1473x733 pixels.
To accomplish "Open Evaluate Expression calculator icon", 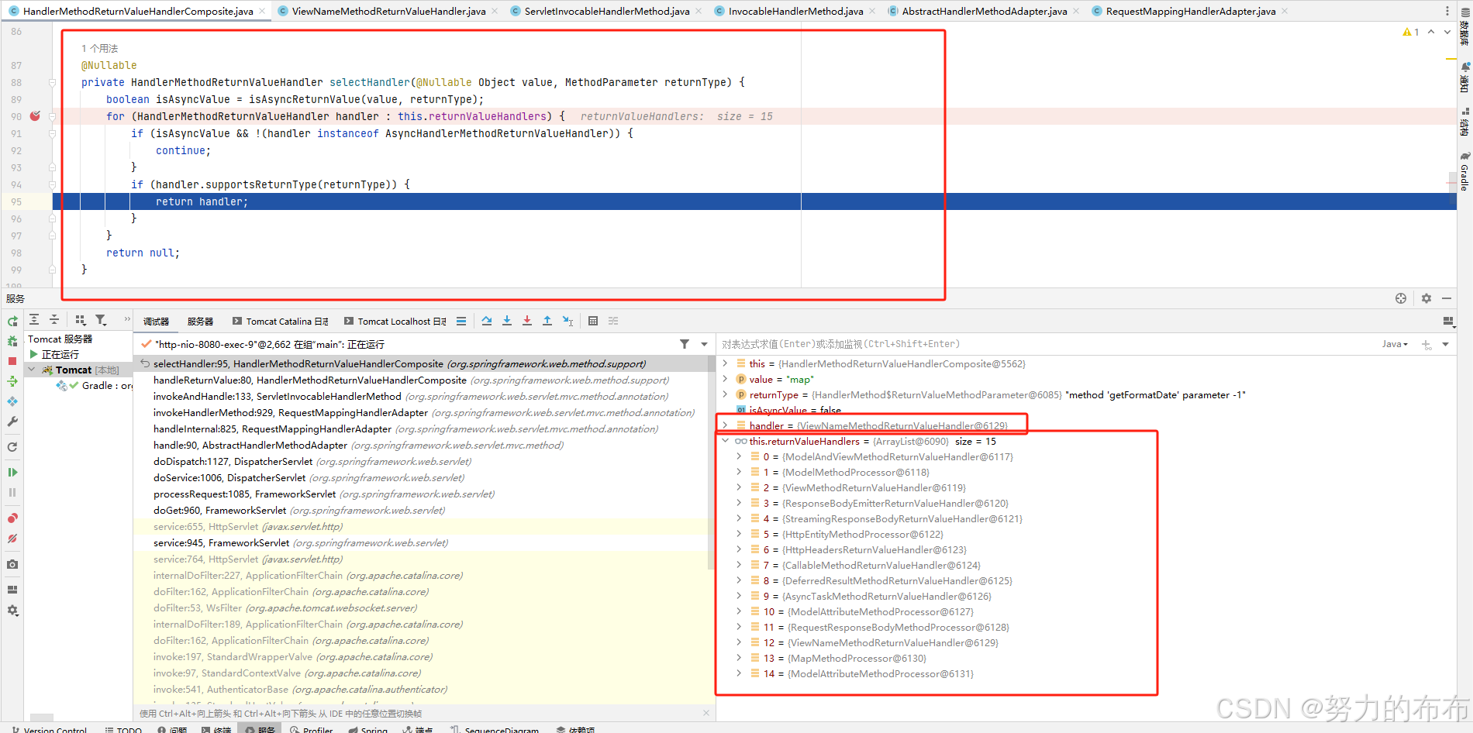I will pyautogui.click(x=593, y=321).
